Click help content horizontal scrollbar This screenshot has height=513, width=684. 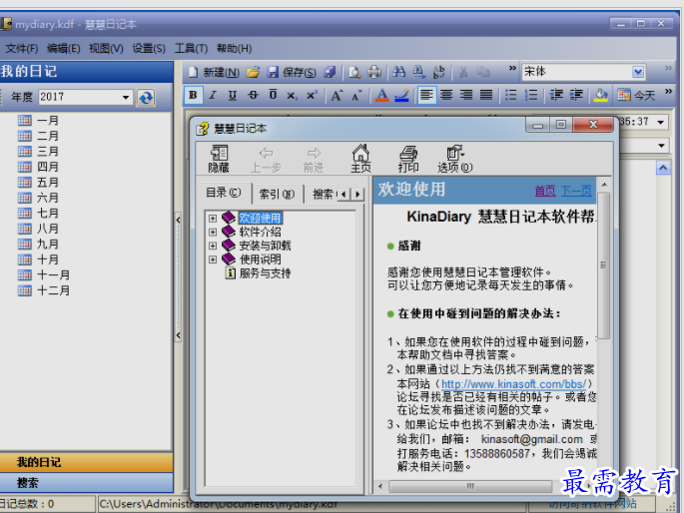tap(470, 486)
